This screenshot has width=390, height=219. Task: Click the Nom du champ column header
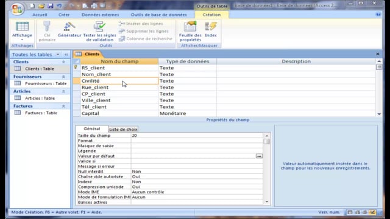(x=119, y=61)
